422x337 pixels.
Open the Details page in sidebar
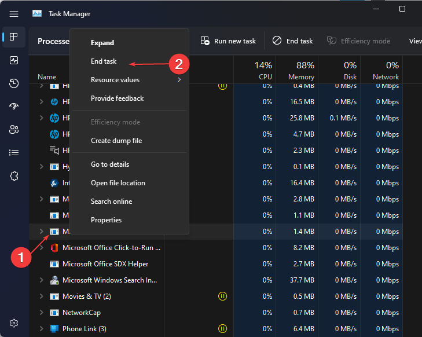tap(14, 153)
